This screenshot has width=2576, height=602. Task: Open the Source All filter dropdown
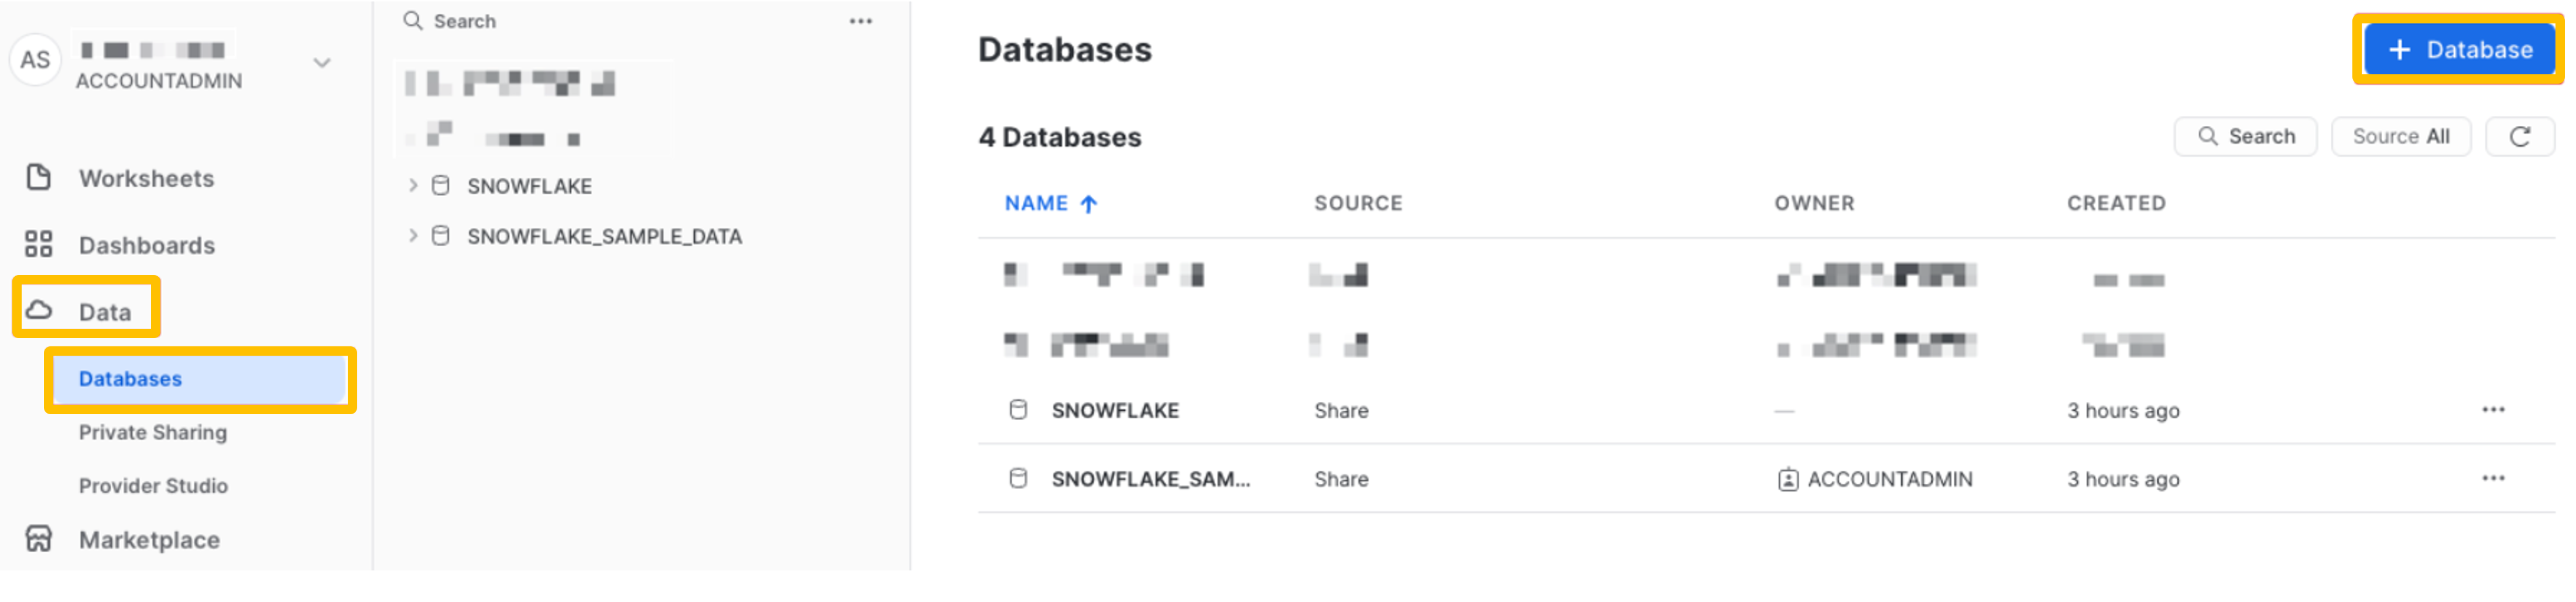click(x=2400, y=137)
